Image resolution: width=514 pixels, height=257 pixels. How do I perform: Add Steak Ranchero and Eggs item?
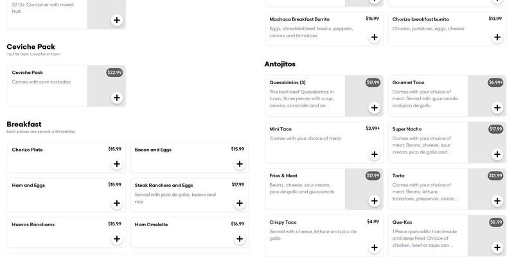click(240, 203)
